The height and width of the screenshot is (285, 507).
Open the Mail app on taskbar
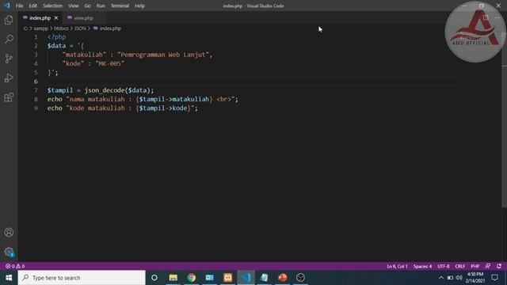pos(209,278)
